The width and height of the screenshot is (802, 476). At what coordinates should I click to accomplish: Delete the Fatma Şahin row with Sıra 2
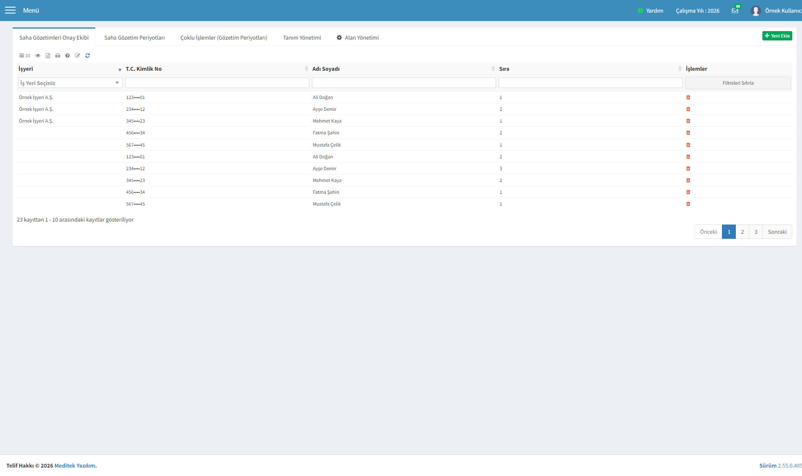tap(688, 133)
